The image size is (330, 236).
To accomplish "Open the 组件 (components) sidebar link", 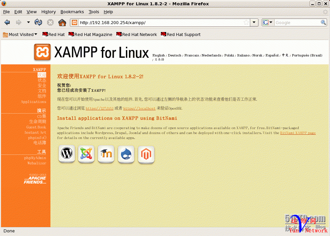I will click(42, 96).
